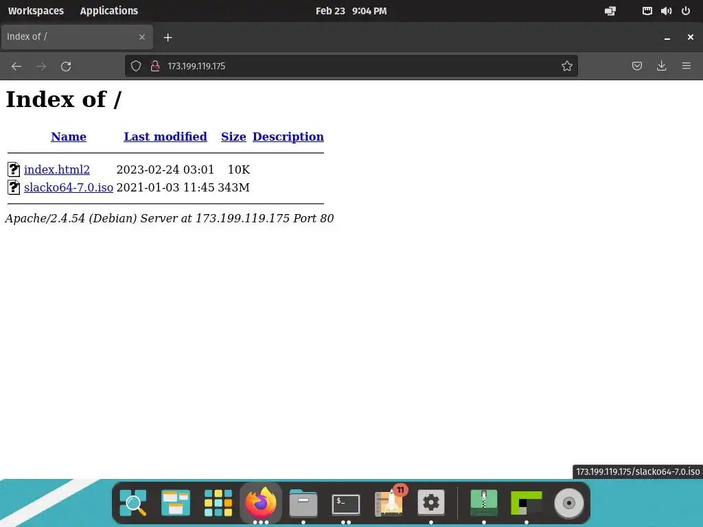The height and width of the screenshot is (527, 703).
Task: Select the 'Index of /' tab
Action: pos(77,37)
